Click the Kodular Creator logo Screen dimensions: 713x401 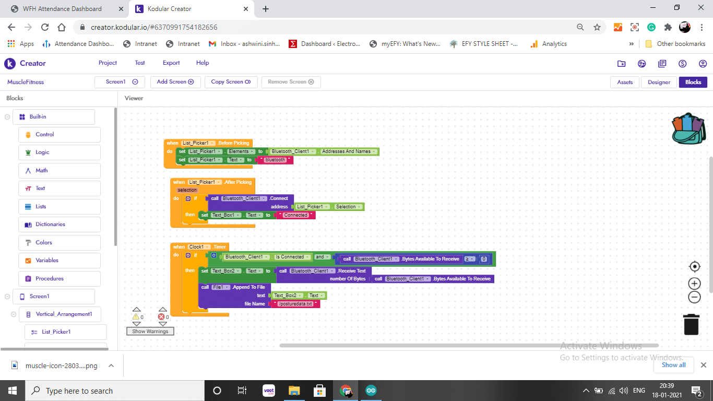tap(10, 63)
